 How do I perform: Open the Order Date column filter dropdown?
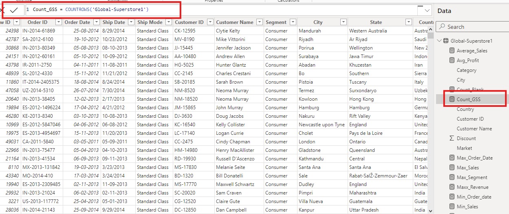[97, 22]
